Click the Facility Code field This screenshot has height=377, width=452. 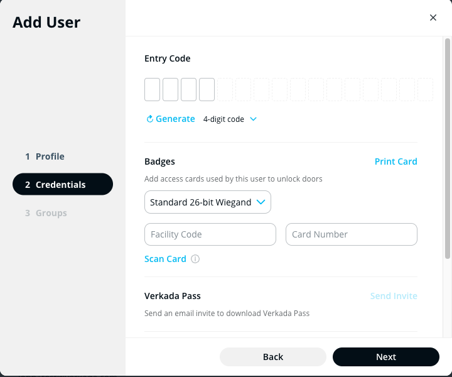(x=210, y=234)
